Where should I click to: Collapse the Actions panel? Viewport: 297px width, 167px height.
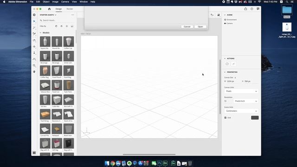coord(225,58)
